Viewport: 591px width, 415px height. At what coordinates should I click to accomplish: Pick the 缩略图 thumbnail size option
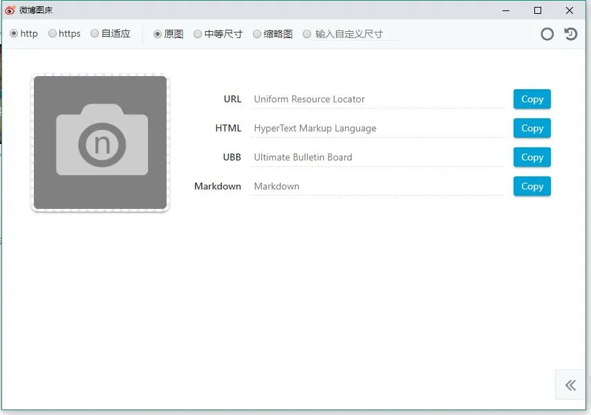[x=257, y=34]
